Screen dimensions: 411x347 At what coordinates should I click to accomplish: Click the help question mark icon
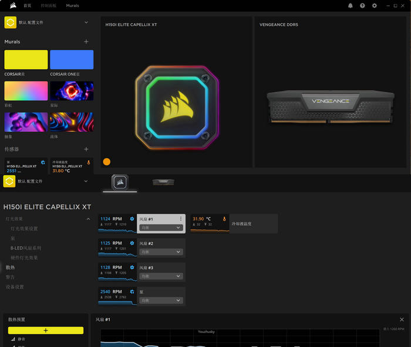click(362, 5)
